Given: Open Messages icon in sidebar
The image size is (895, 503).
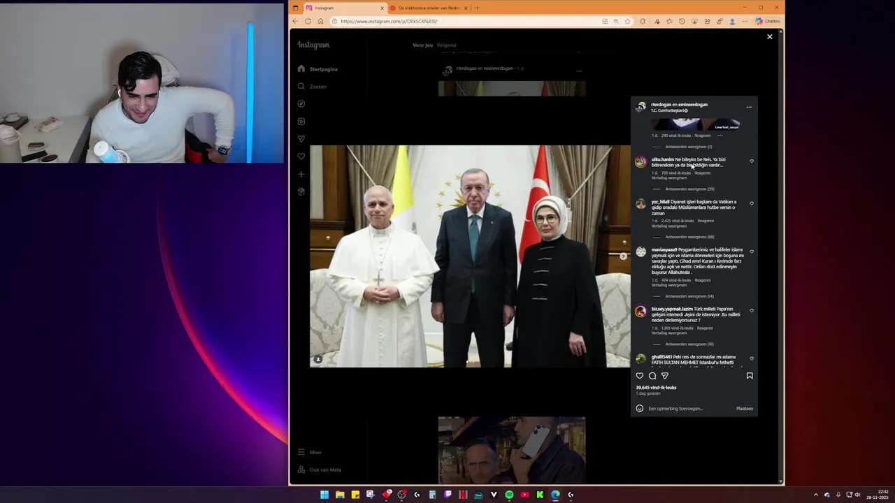Looking at the screenshot, I should pos(301,139).
